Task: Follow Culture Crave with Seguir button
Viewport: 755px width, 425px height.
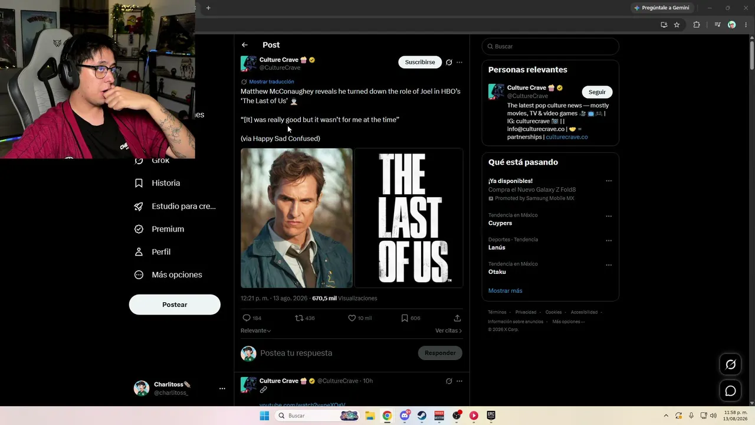Action: [x=597, y=92]
